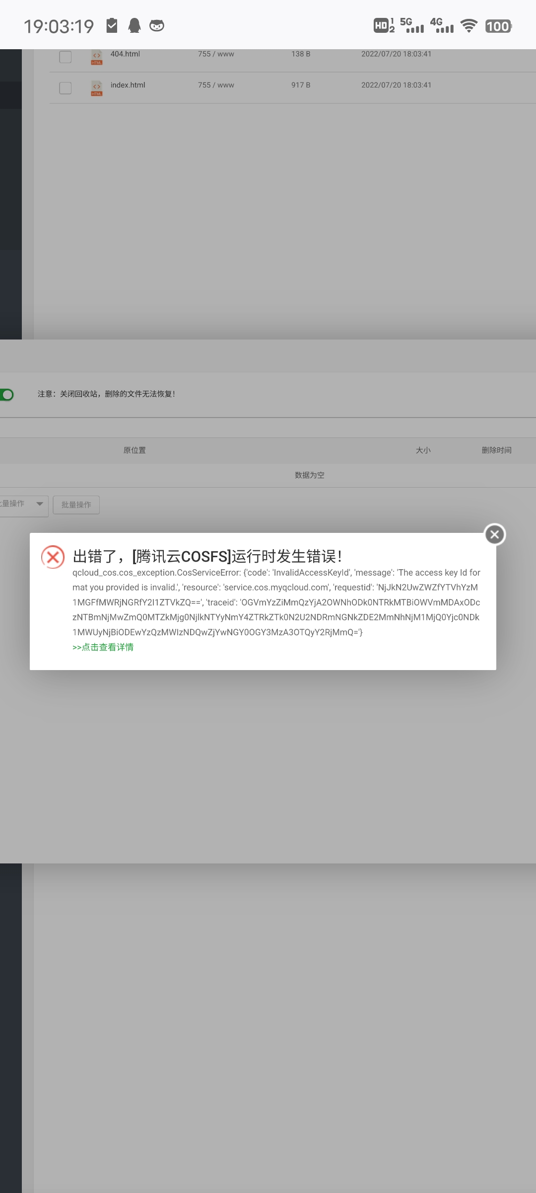Click the red error icon in dialog
536x1193 pixels.
click(x=53, y=557)
